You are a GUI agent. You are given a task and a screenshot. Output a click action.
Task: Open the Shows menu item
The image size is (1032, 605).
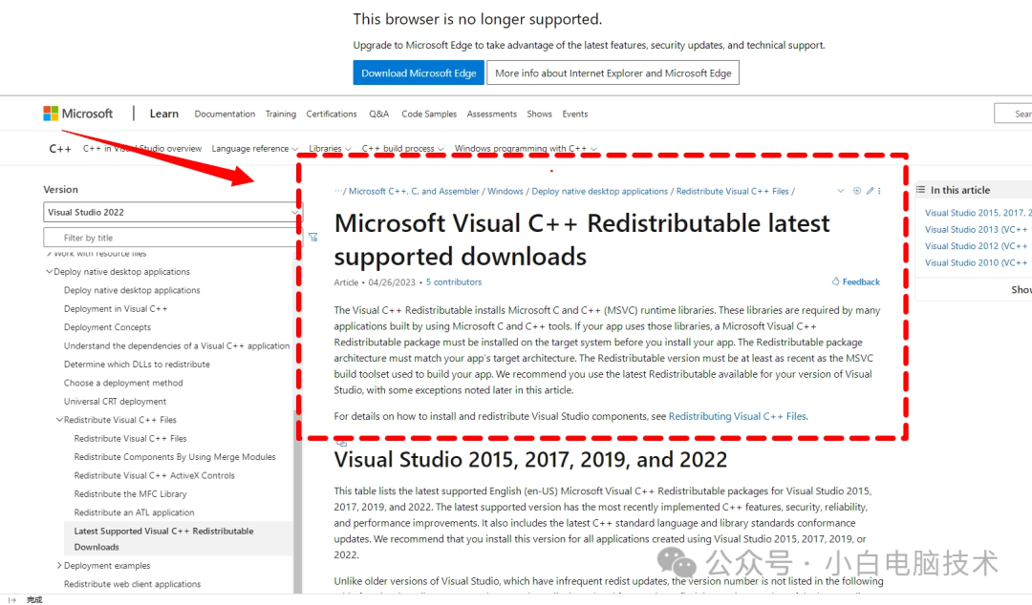pyautogui.click(x=539, y=114)
